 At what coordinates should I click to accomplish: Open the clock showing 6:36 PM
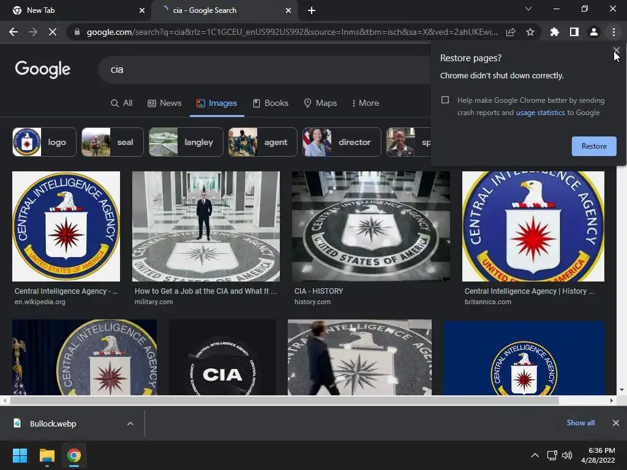[598, 455]
